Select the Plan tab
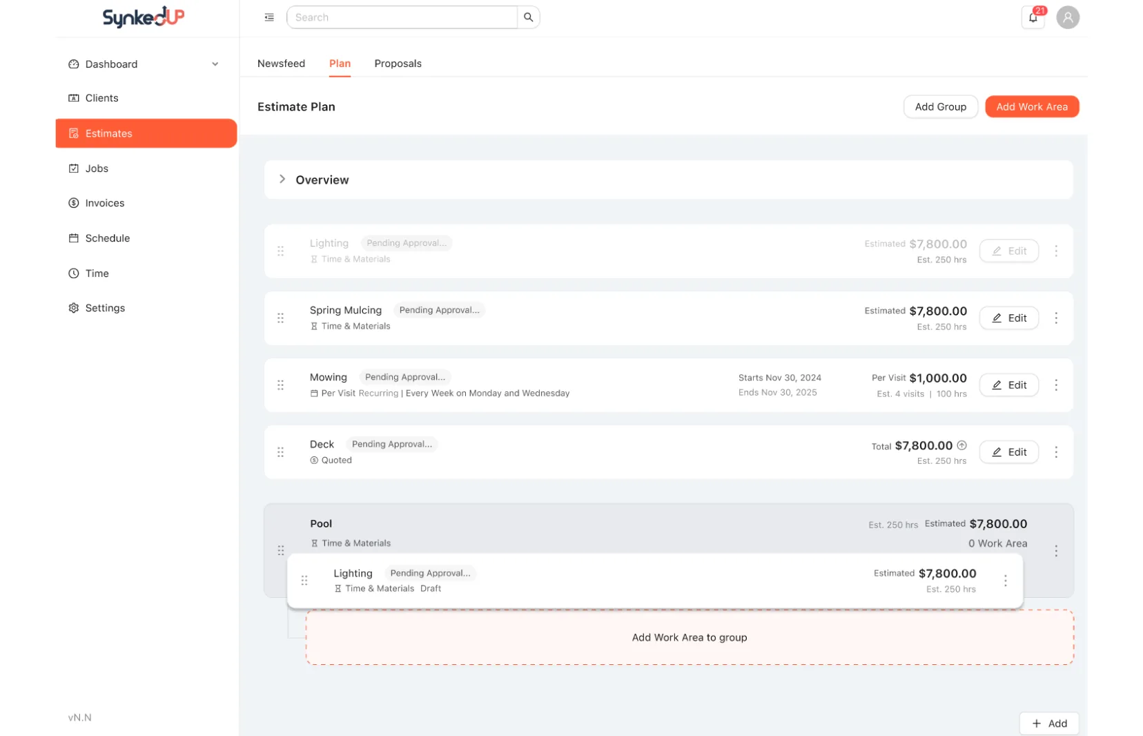 pos(340,64)
